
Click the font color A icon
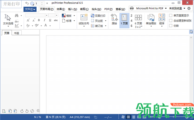point(46,25)
